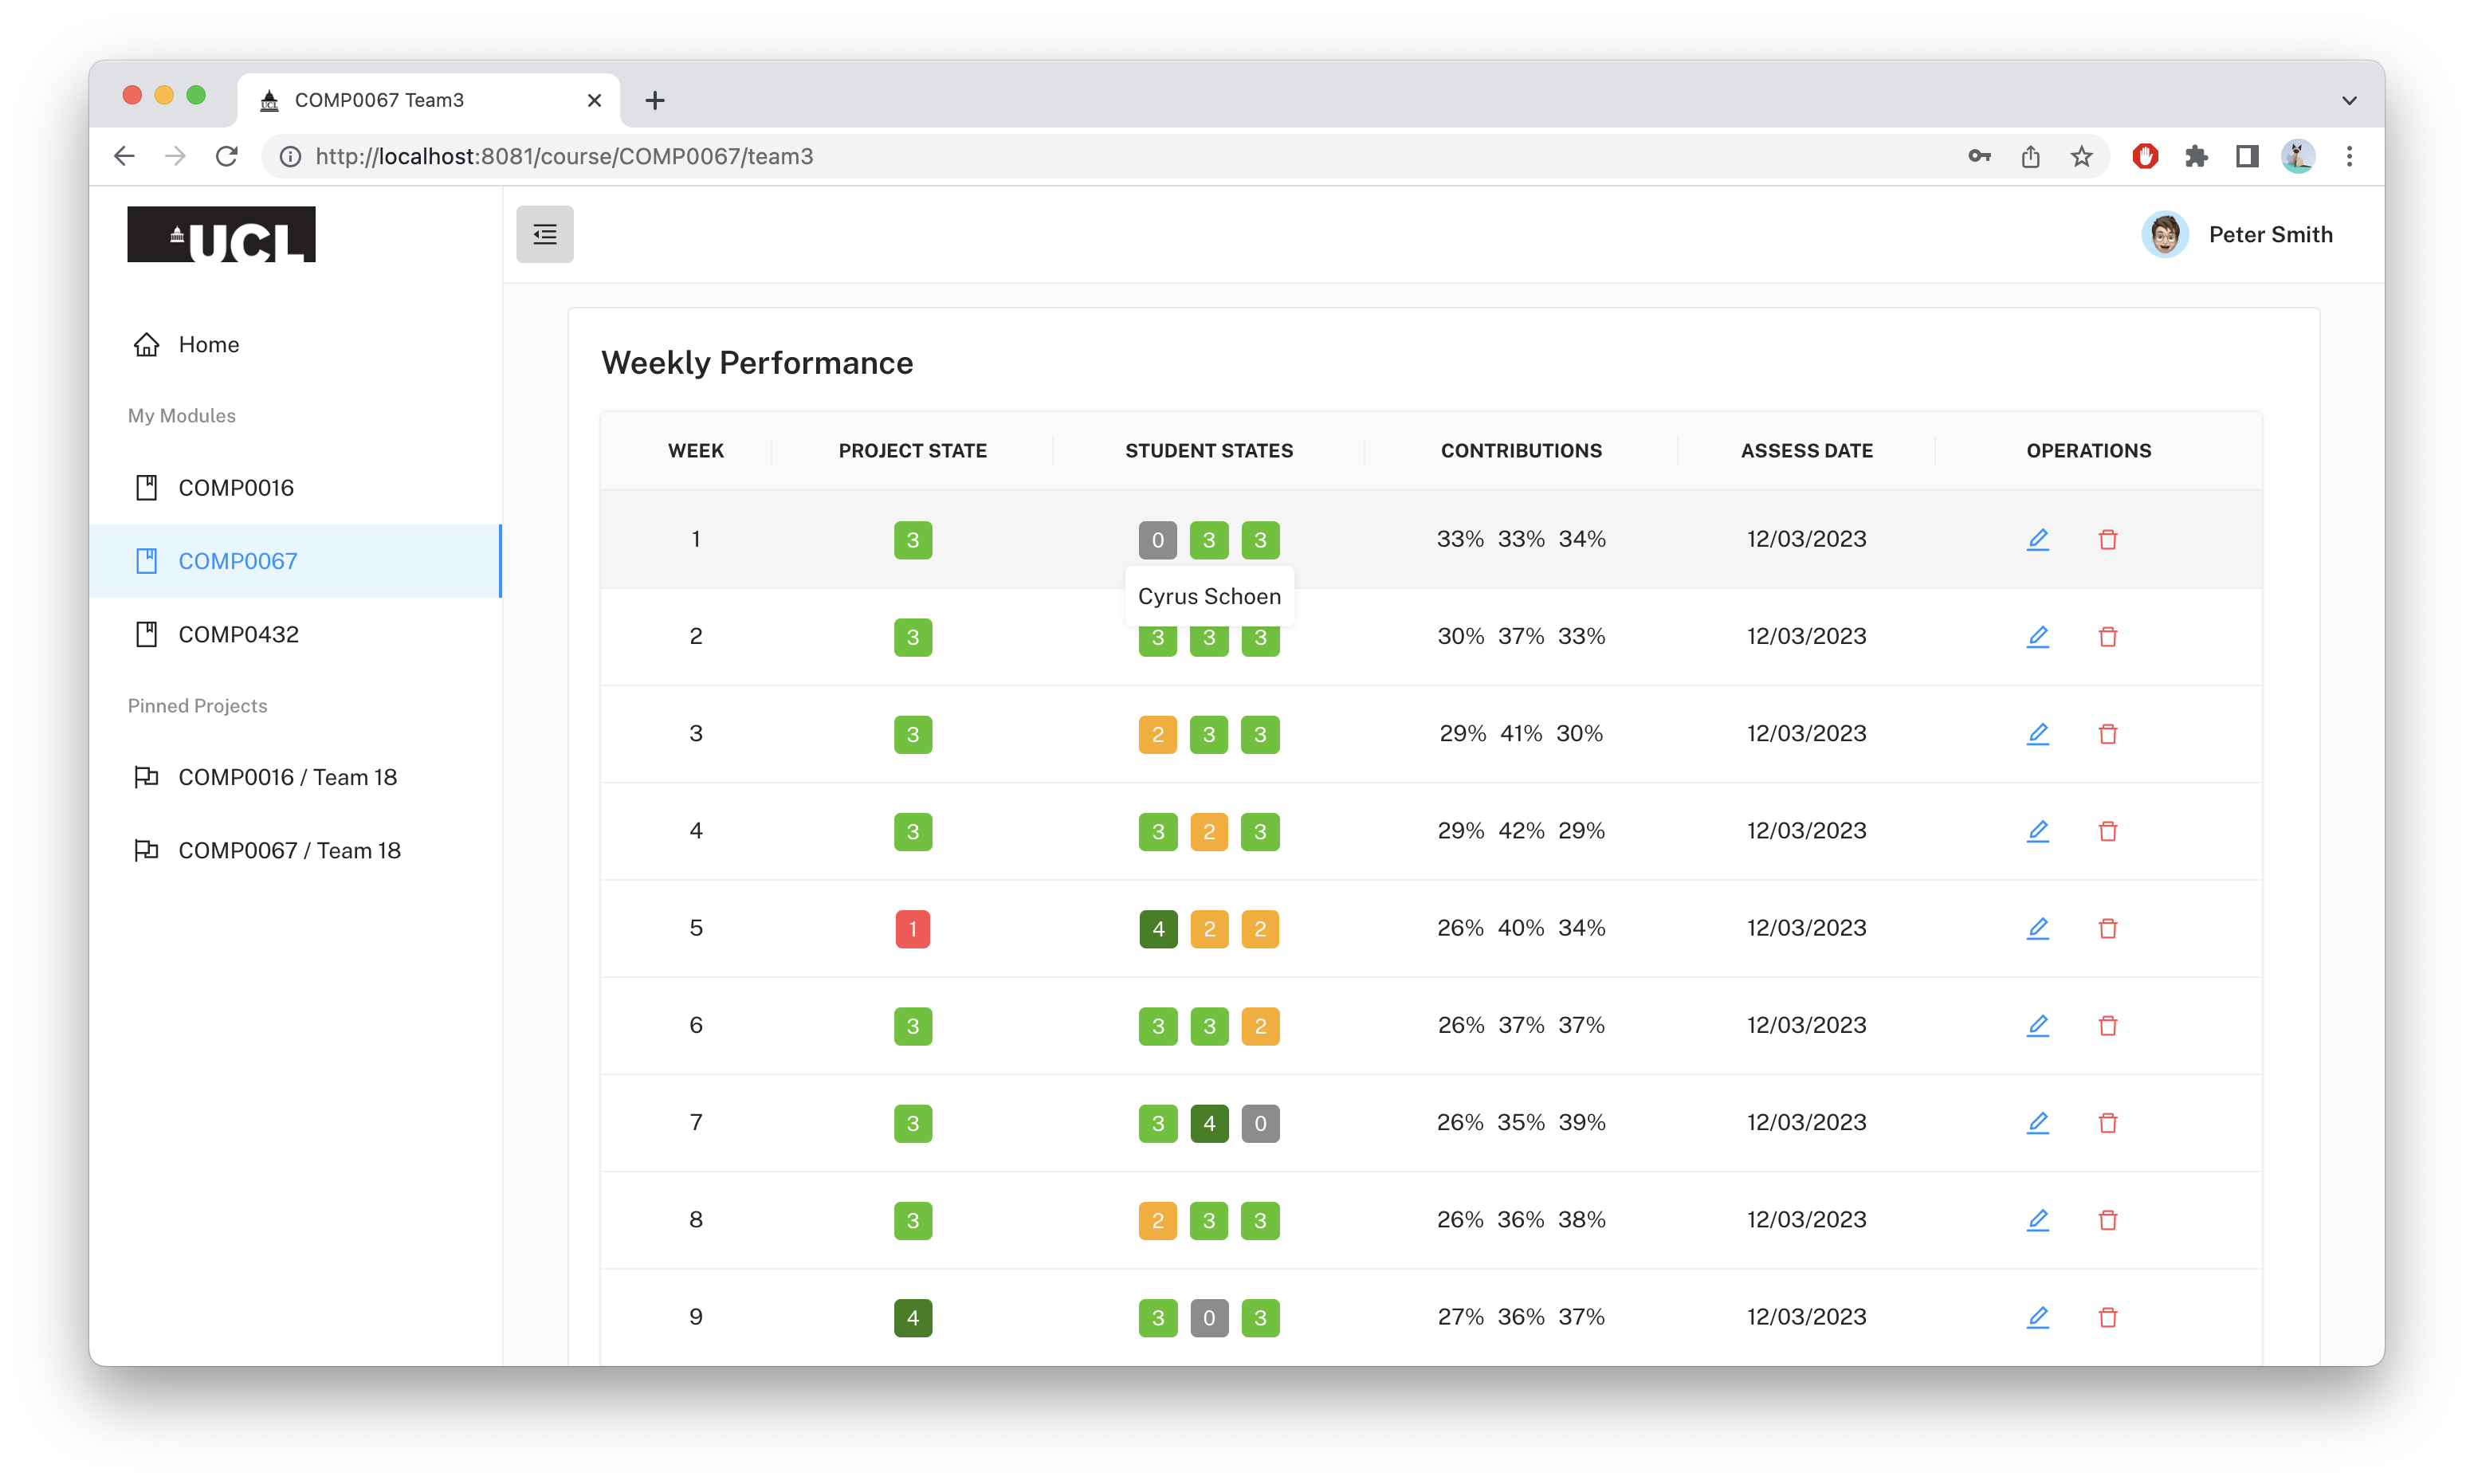Open the browser share icon

pyautogui.click(x=2030, y=156)
